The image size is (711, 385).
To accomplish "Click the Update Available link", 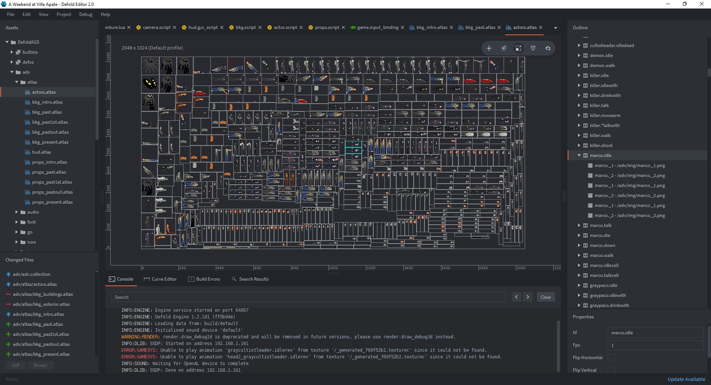I will click(x=686, y=379).
